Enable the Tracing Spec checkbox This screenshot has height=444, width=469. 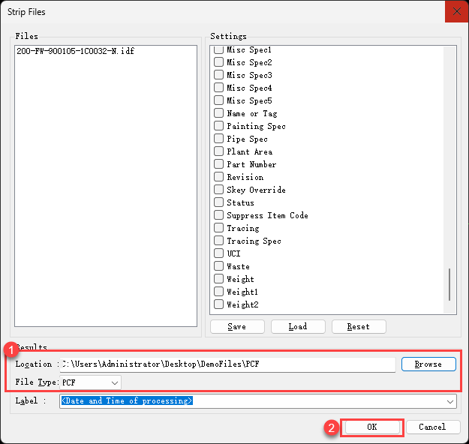[x=219, y=241]
